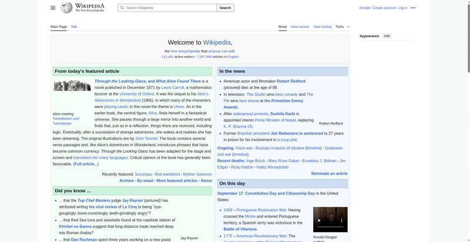Open the Ricky Hatton link

click(x=242, y=167)
